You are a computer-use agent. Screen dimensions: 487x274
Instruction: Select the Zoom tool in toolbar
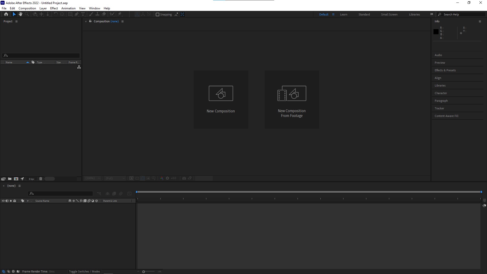(27, 14)
